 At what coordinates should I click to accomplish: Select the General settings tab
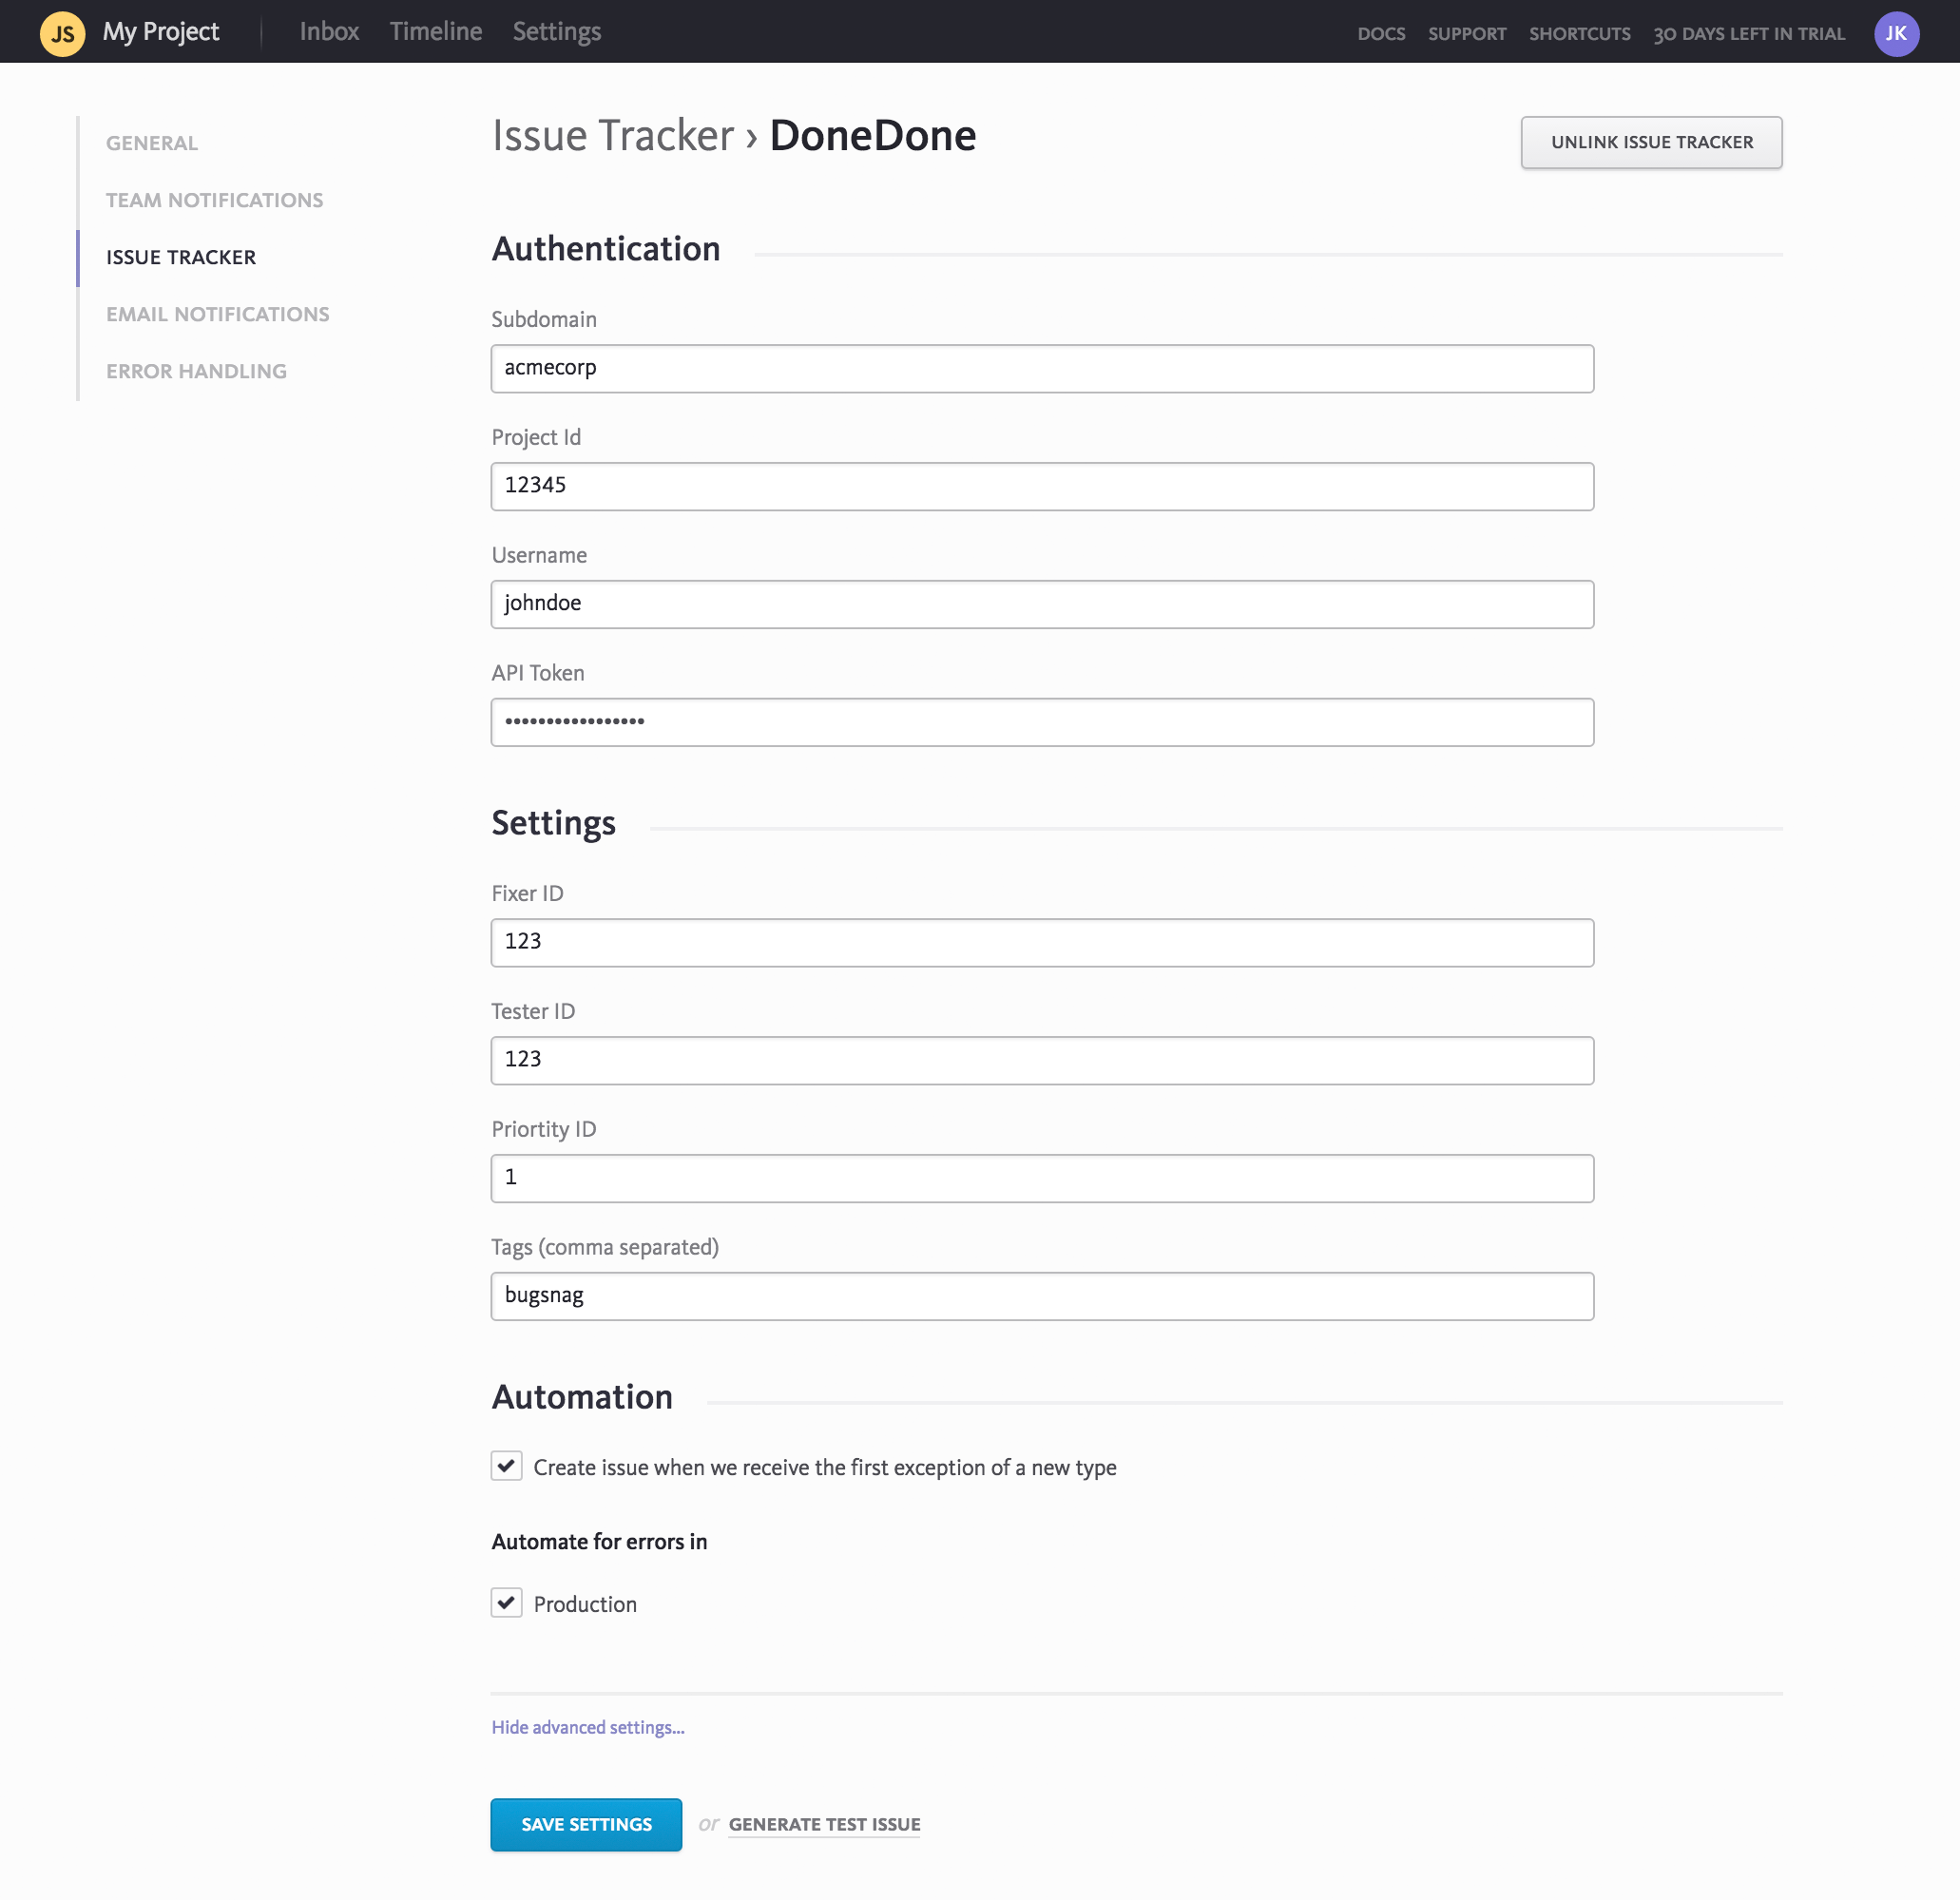tap(151, 142)
